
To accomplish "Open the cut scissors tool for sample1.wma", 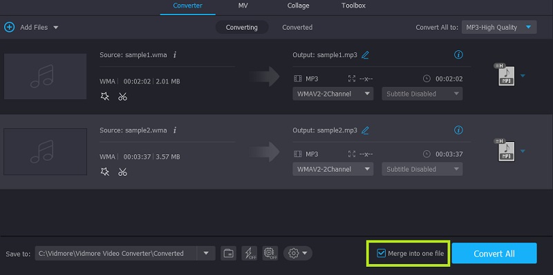I will click(x=122, y=96).
